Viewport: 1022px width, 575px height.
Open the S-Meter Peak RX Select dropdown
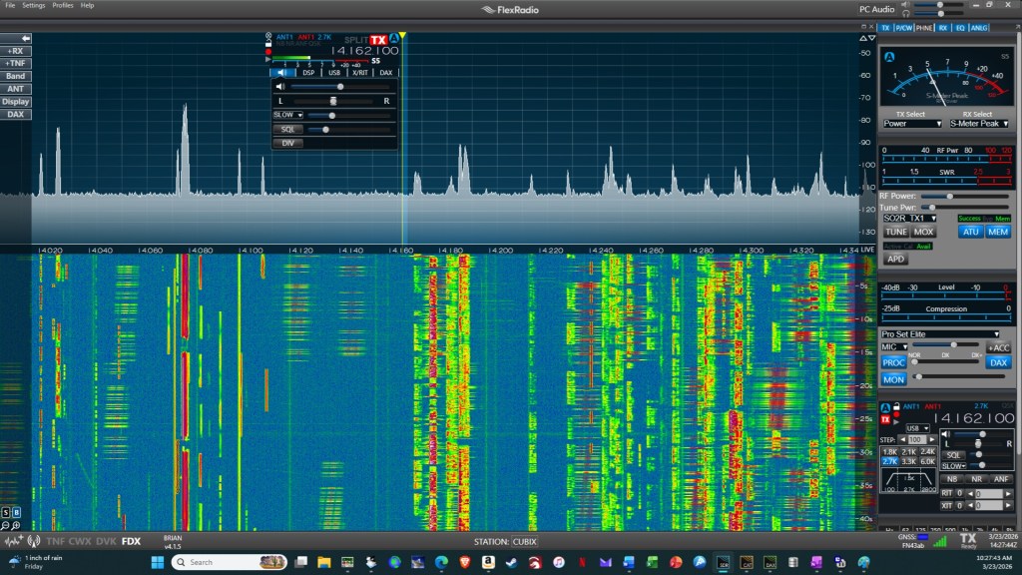click(977, 124)
